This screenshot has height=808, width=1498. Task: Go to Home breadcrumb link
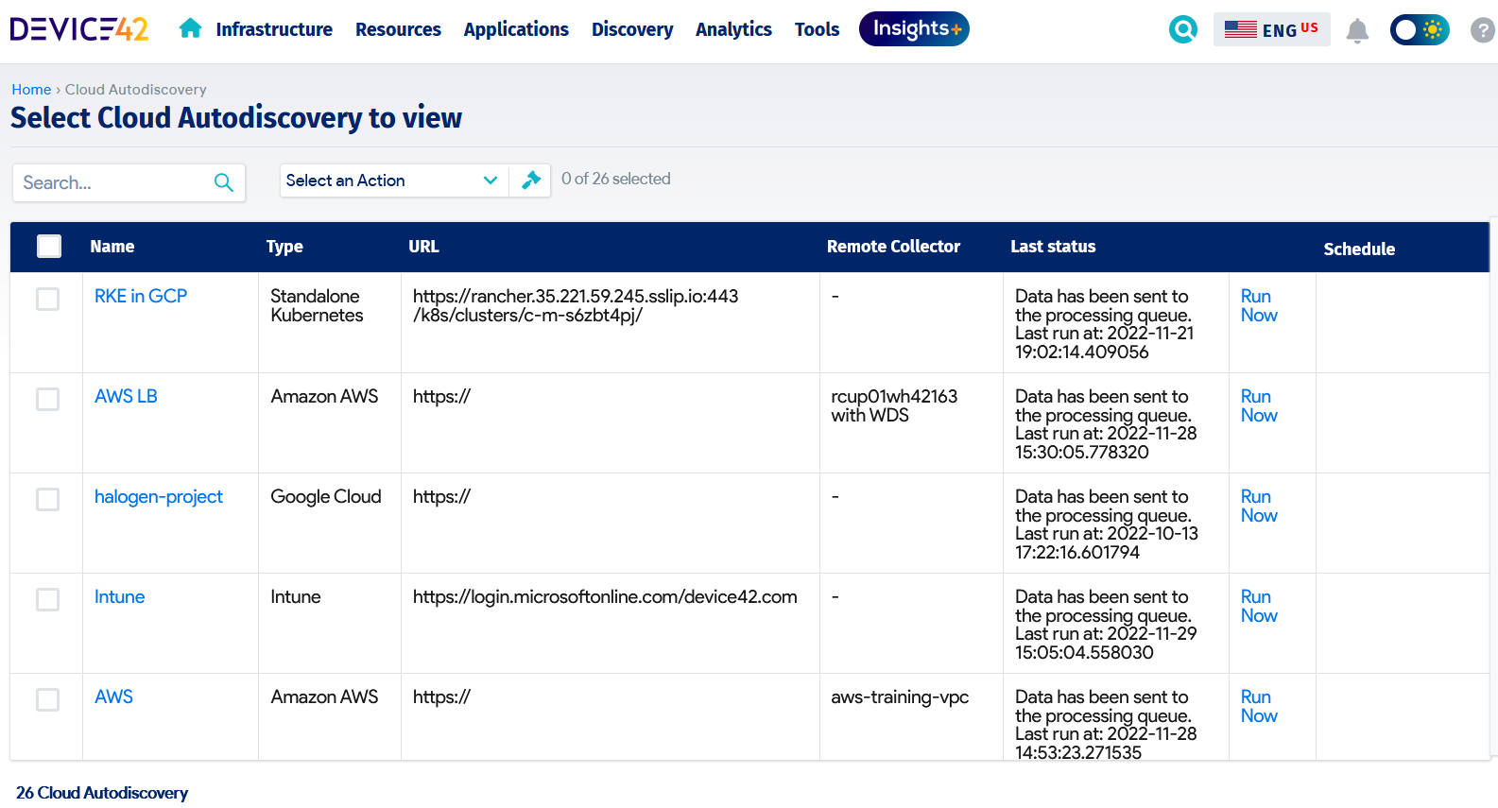pos(31,89)
